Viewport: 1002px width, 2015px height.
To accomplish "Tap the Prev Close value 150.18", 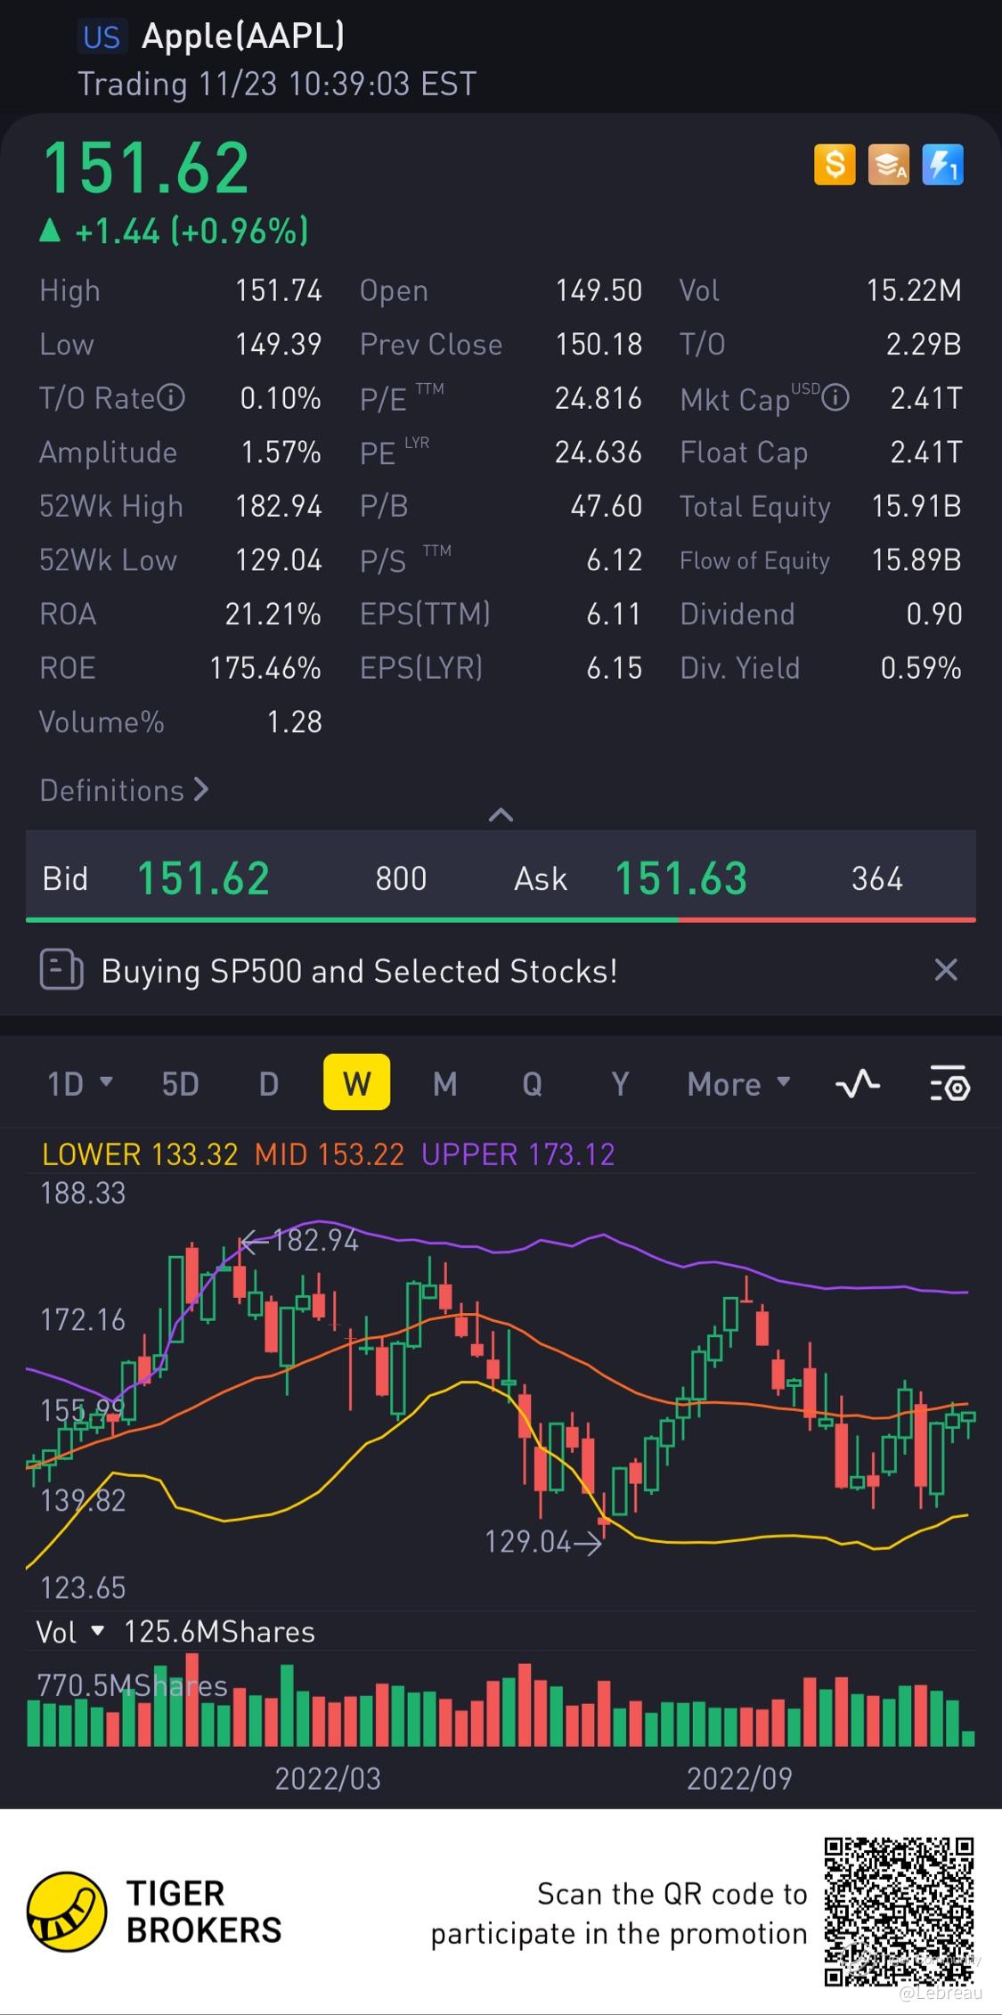I will pos(599,344).
